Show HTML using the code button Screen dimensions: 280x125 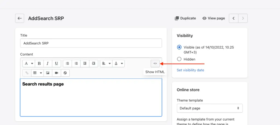click(x=155, y=64)
